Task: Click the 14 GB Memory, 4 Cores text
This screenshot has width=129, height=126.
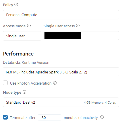Action: click(99, 103)
